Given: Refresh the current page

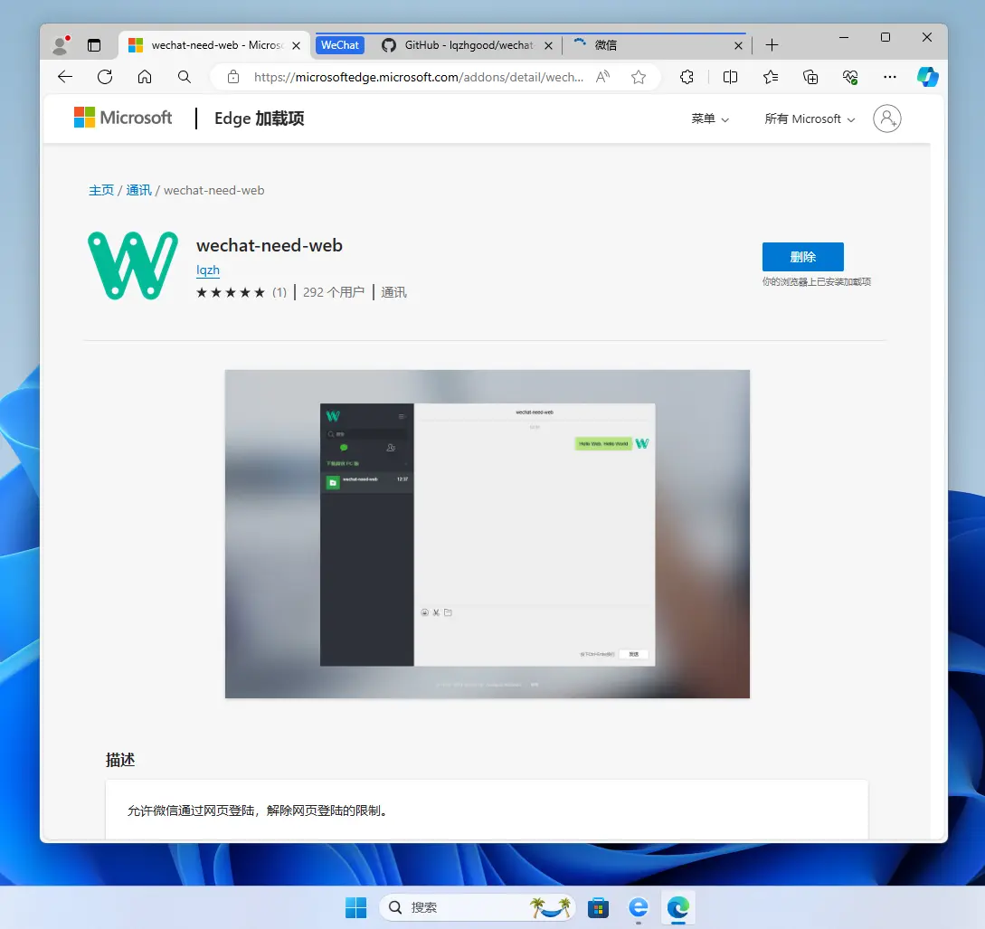Looking at the screenshot, I should tap(105, 77).
